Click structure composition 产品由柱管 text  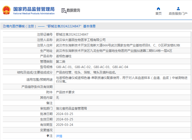pos(86,72)
